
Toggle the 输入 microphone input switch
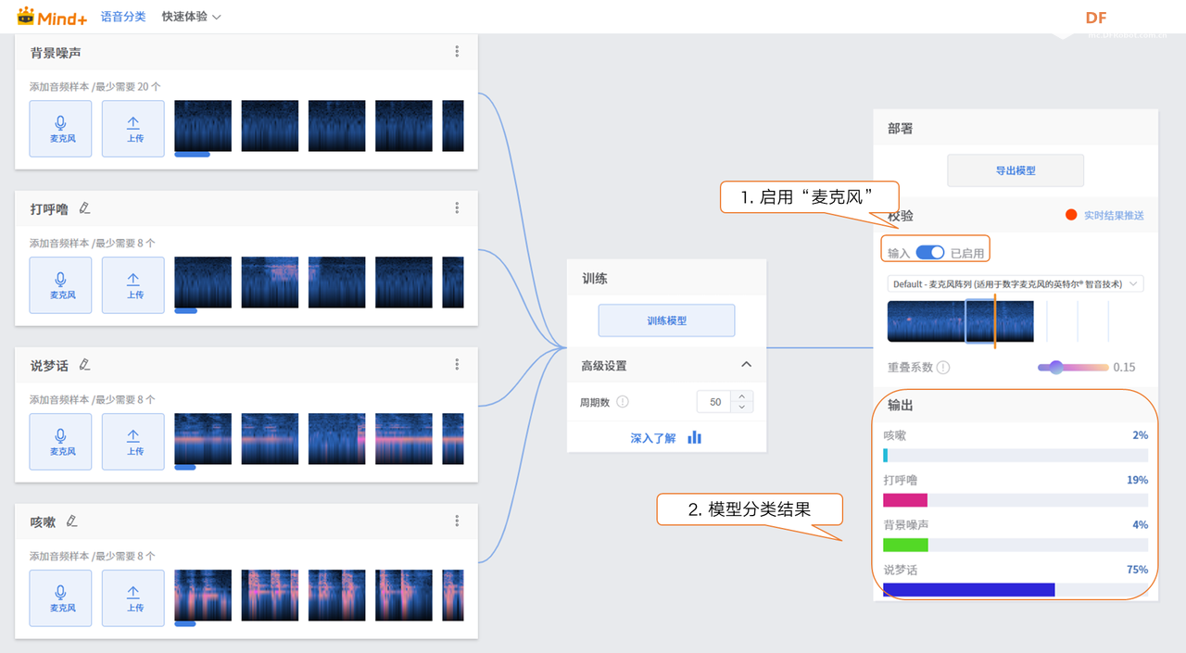click(x=929, y=249)
